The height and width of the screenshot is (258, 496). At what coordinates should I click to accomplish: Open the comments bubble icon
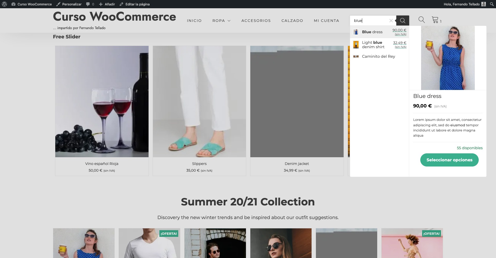tap(88, 4)
